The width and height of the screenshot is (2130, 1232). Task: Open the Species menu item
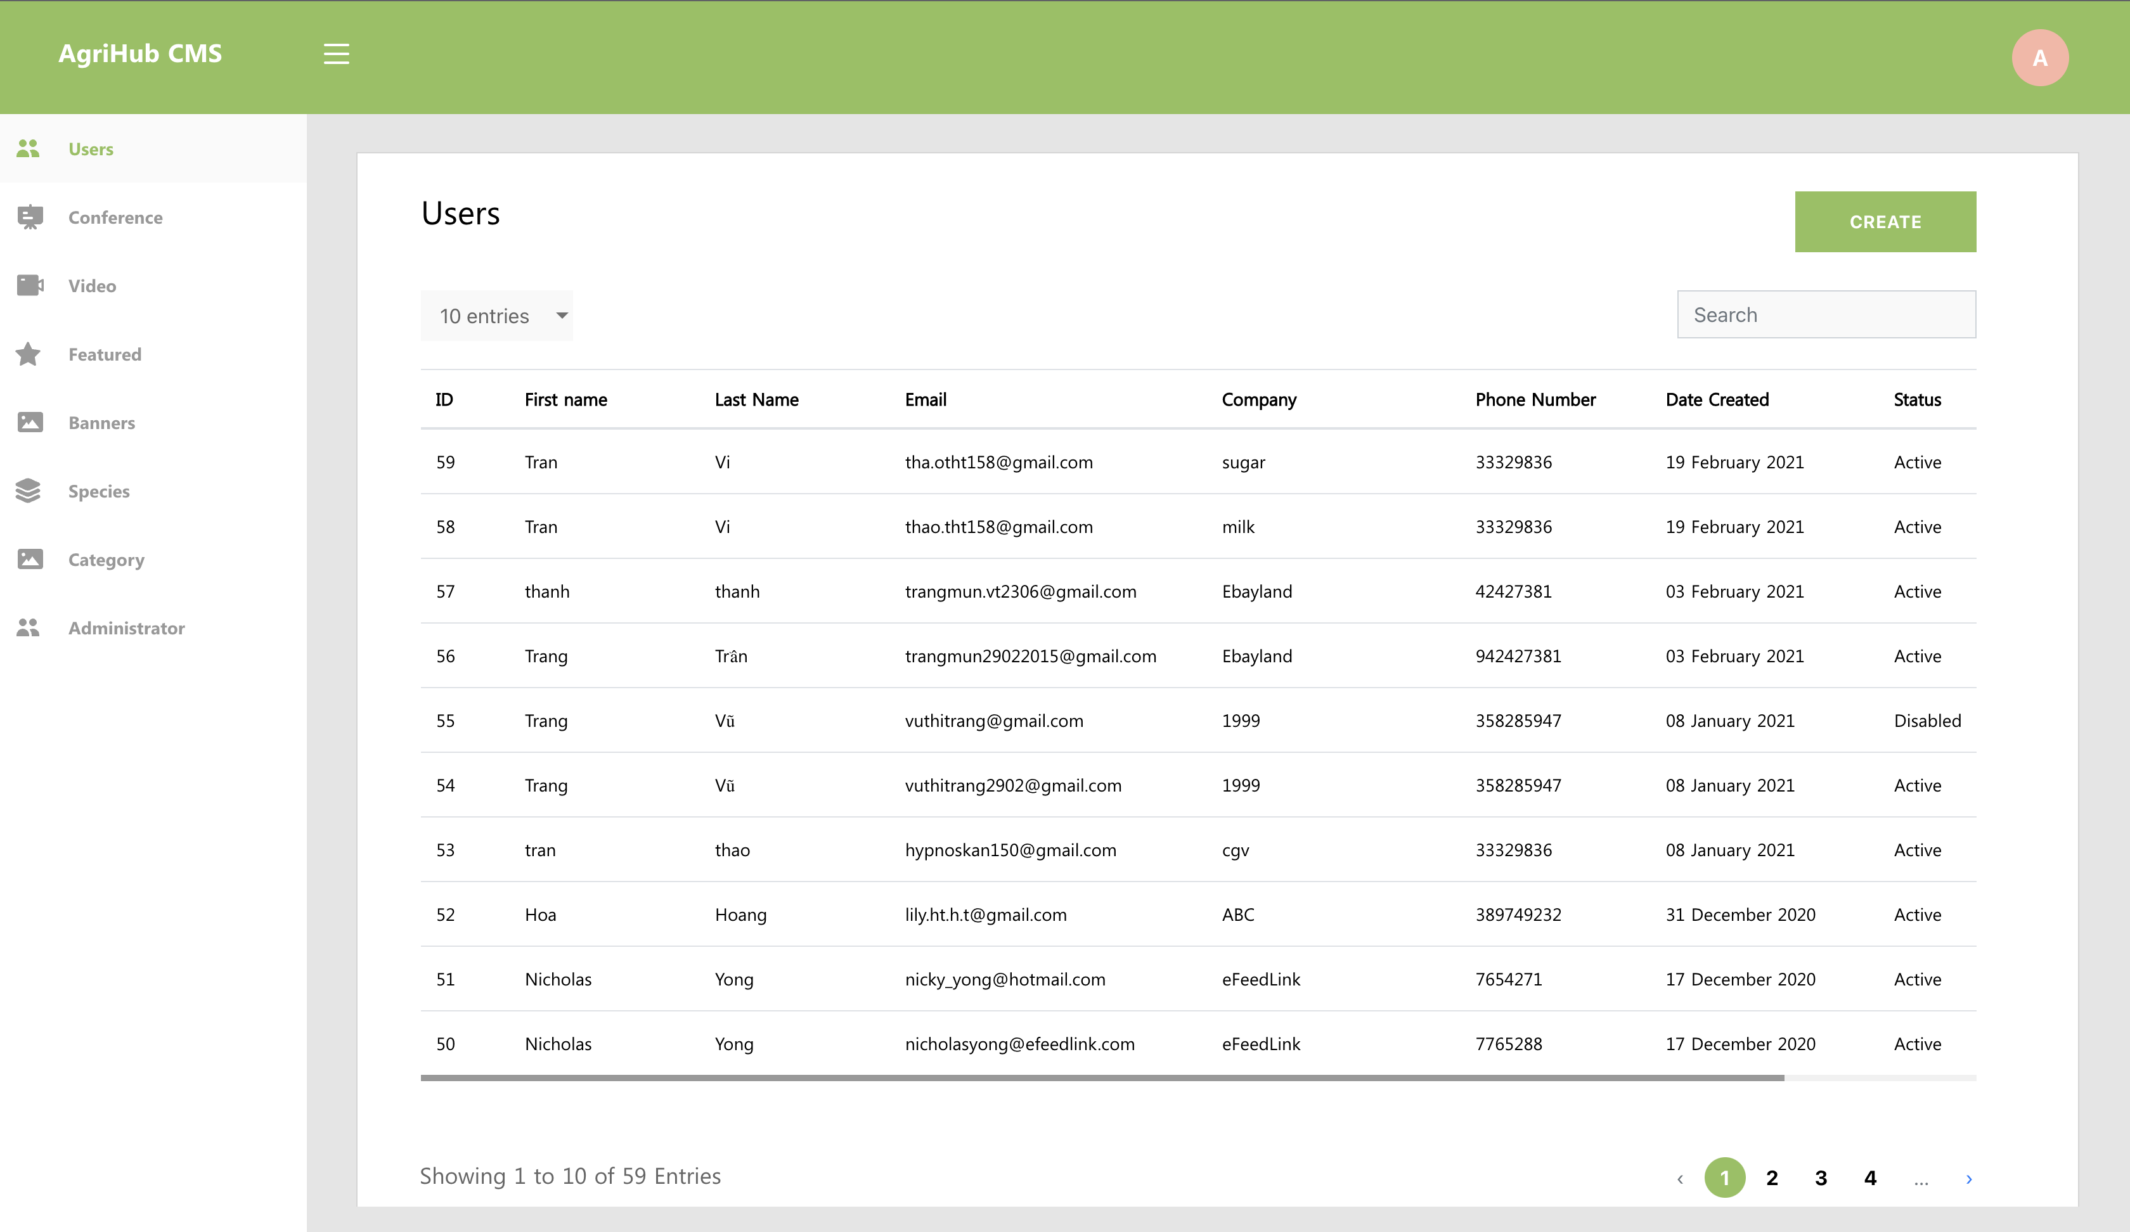point(99,491)
